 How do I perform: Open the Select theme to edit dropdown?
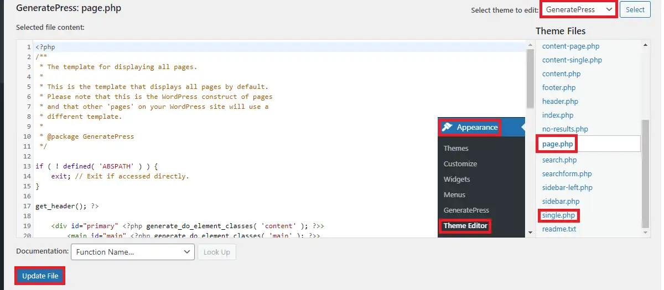(x=579, y=9)
